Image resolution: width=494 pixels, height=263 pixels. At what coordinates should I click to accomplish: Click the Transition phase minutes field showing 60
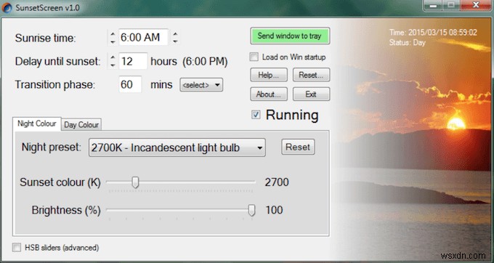(x=130, y=84)
